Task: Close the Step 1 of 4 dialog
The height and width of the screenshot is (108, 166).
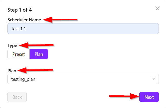Action: 158,8
